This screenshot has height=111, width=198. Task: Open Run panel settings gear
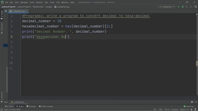coord(192,102)
